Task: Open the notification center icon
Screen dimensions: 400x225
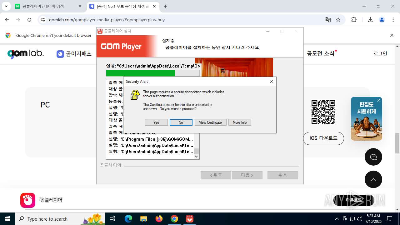Action: click(x=390, y=219)
